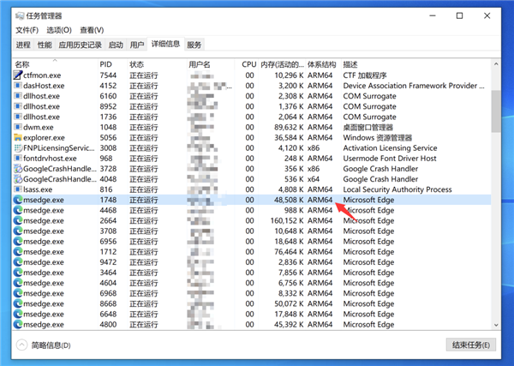
Task: Click the GoogleCrashHandler icon for PID 3728
Action: tap(18, 169)
